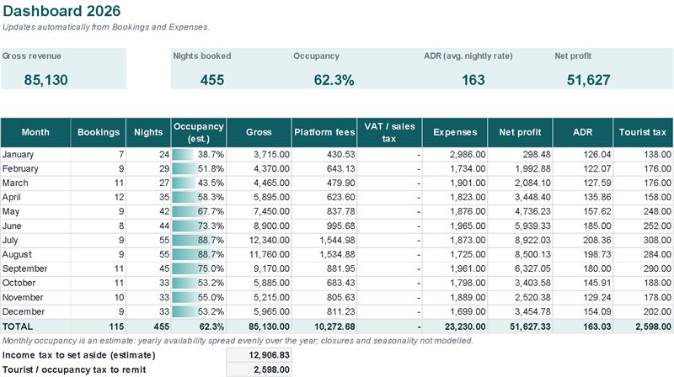Screen dimensions: 674x377
Task: Click the monthly occupancy estimate footnote
Action: 238,341
